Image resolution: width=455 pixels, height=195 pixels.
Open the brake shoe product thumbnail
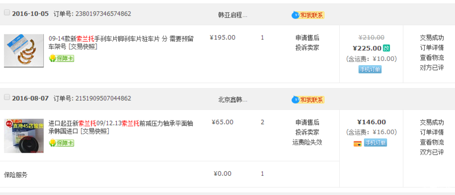point(24,51)
